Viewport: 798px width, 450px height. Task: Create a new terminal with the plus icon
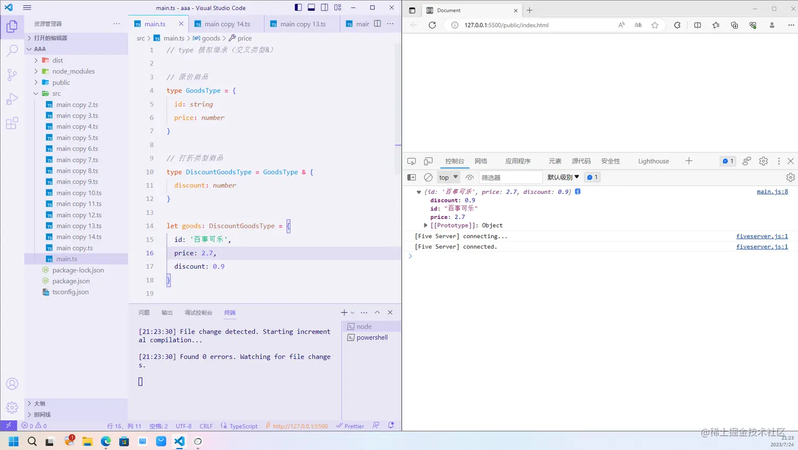pyautogui.click(x=344, y=312)
